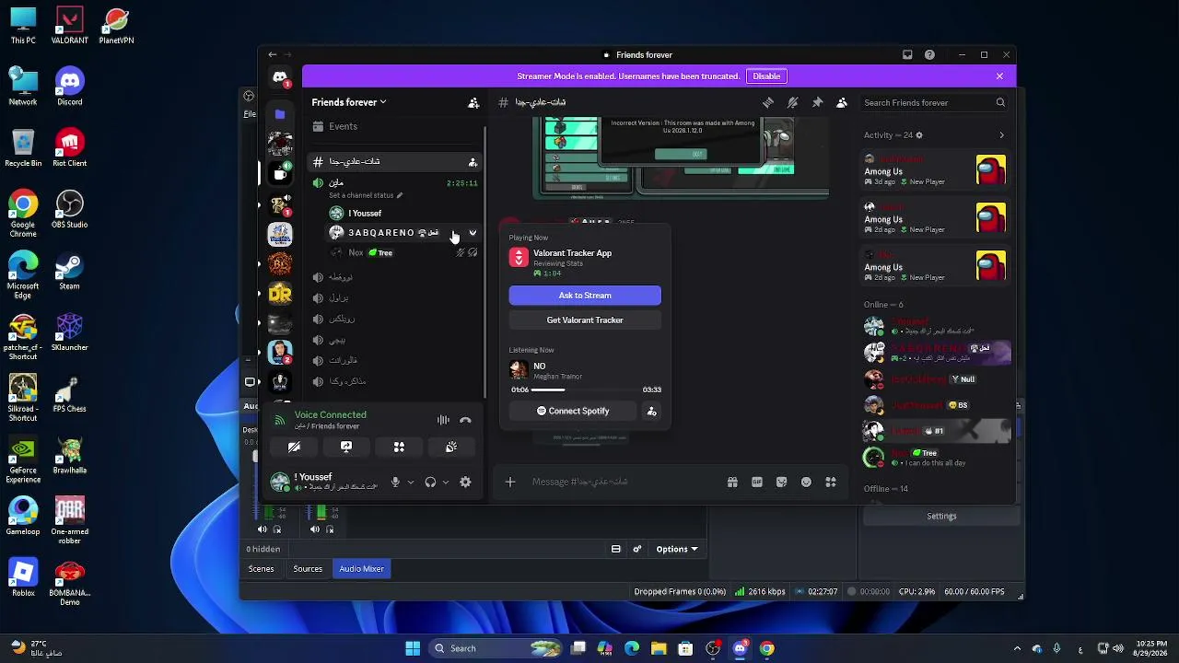Toggle mixer layout icon beside Options
Screen dimensions: 1179x663
(615, 550)
